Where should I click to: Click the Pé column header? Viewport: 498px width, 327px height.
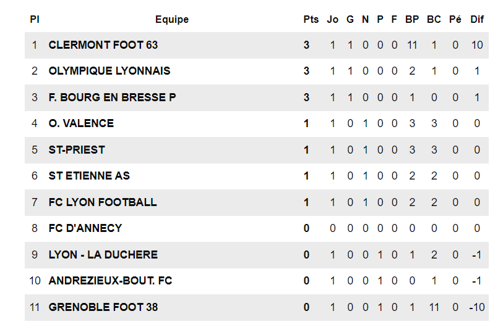455,20
